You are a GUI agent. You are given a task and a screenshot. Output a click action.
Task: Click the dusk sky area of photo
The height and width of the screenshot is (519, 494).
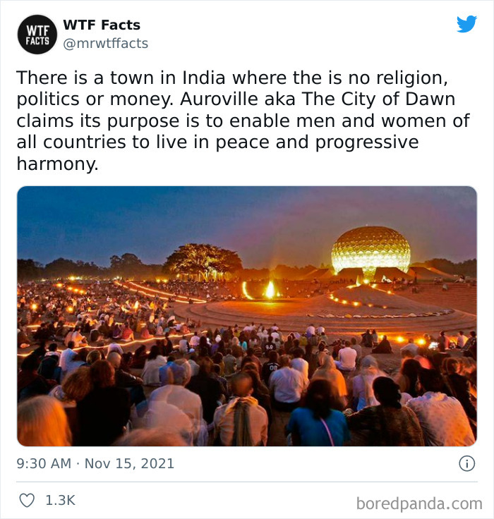click(199, 219)
